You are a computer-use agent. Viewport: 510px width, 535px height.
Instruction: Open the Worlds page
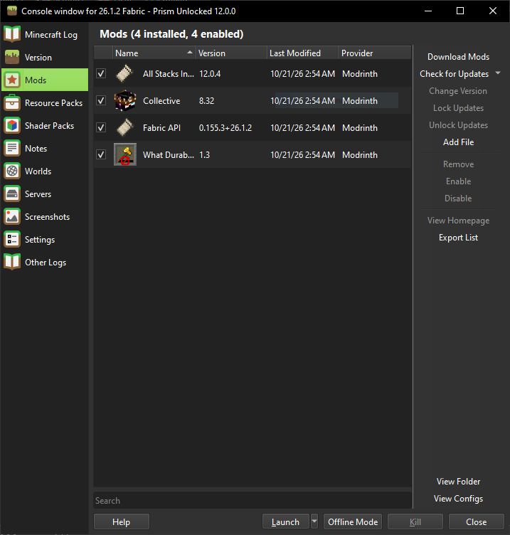[45, 171]
